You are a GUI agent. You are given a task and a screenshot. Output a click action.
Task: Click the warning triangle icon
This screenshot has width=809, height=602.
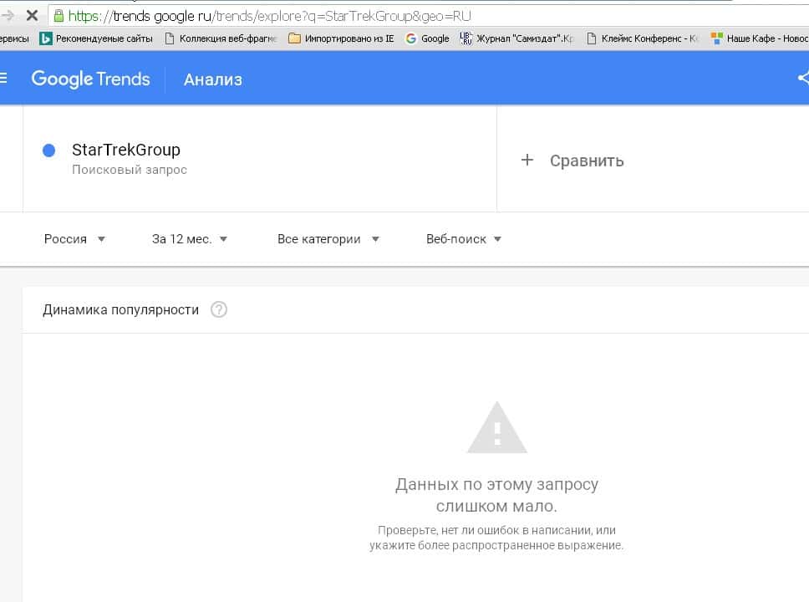coord(496,428)
